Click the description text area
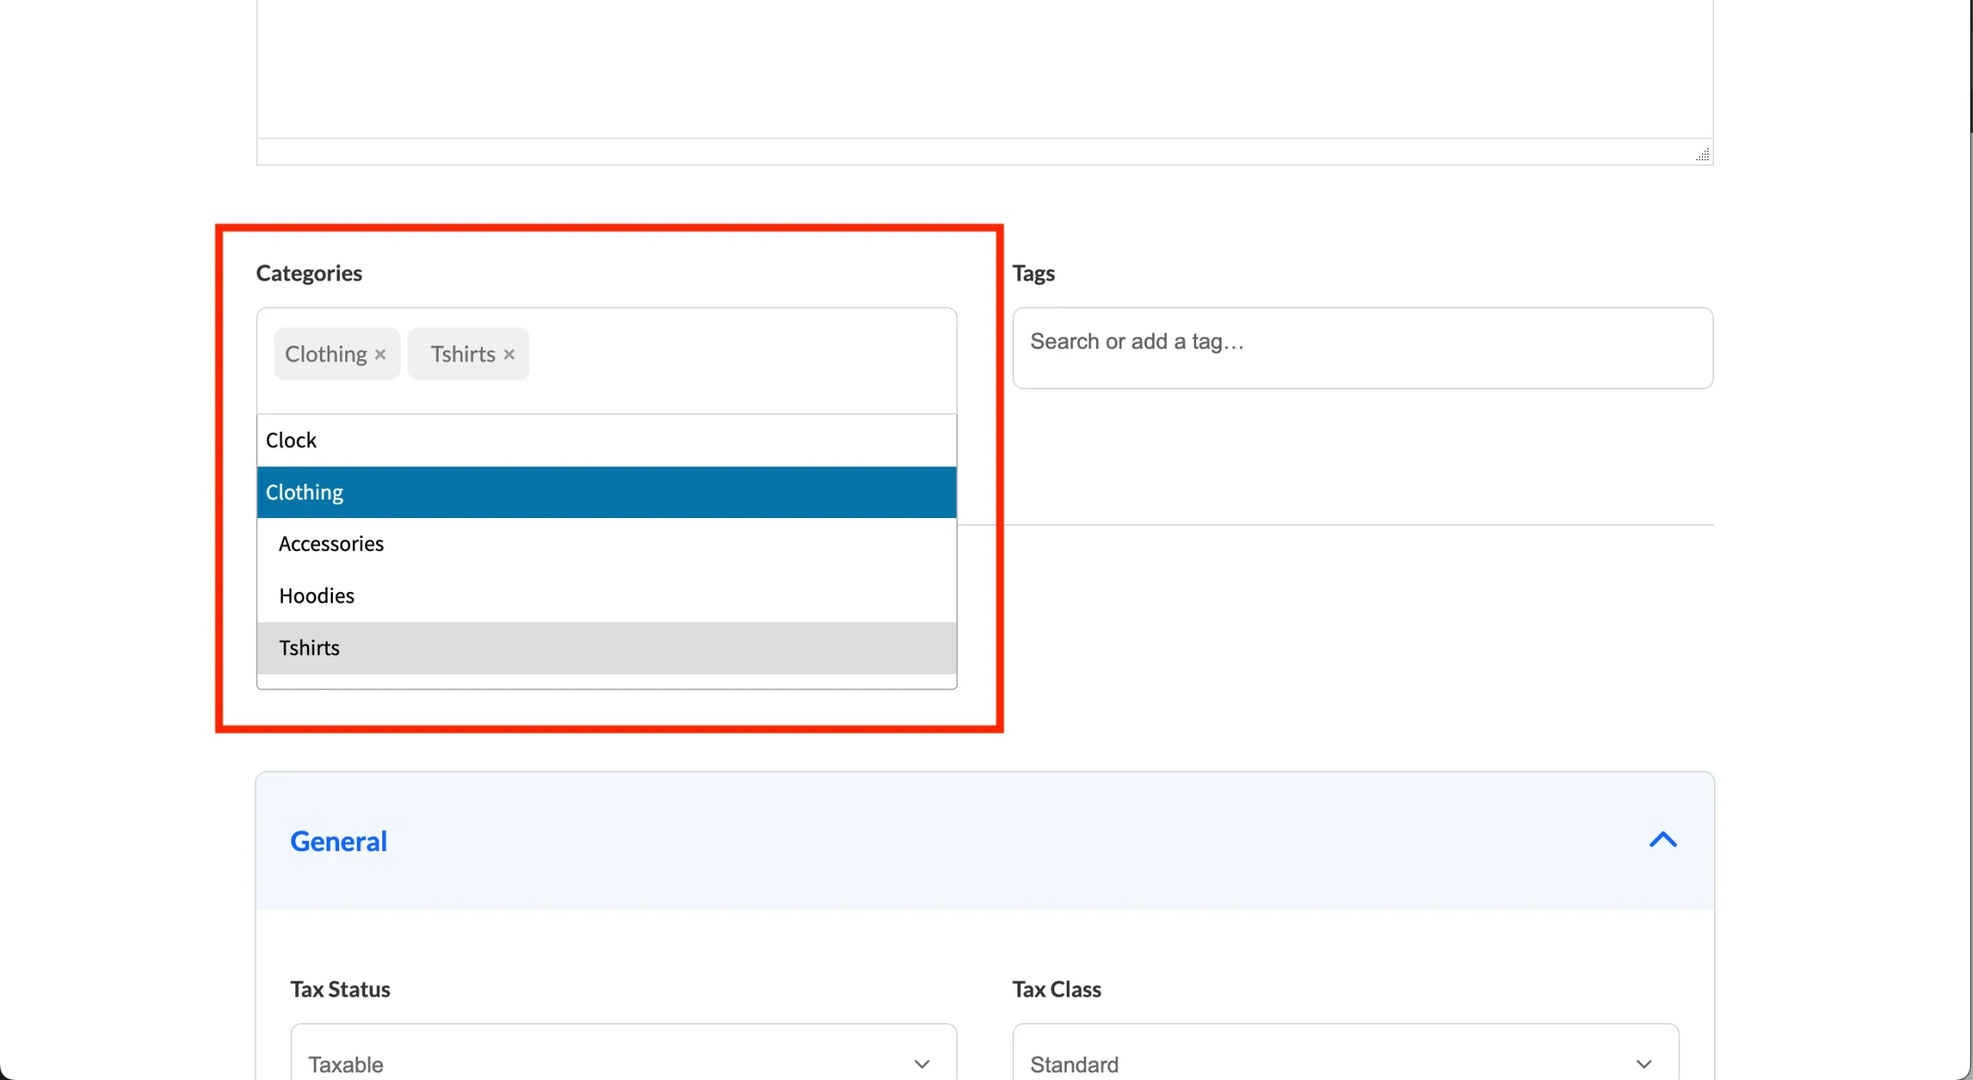Screen dimensions: 1973x1080 983,69
